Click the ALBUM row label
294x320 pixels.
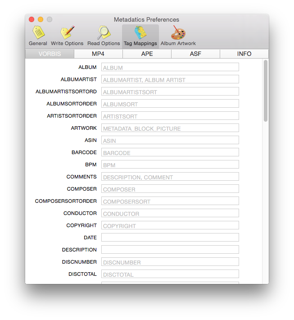(x=87, y=67)
